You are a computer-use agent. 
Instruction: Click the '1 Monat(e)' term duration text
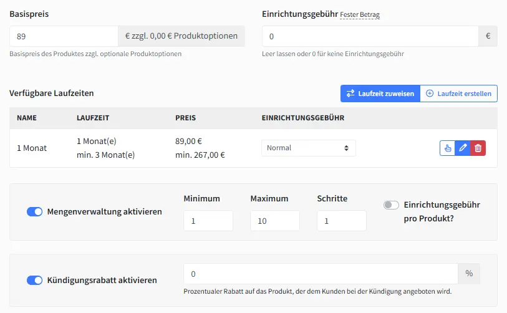pos(97,142)
